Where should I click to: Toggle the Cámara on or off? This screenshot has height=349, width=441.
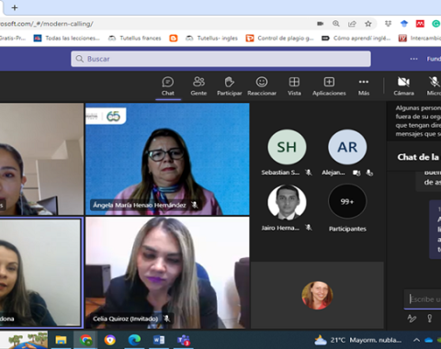[403, 86]
